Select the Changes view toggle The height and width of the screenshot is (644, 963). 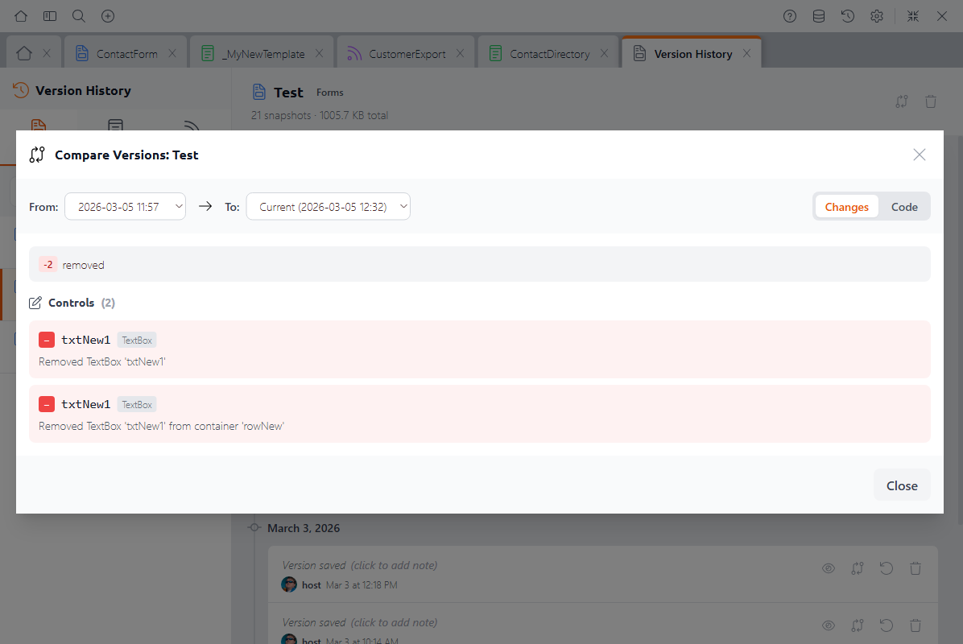tap(846, 207)
